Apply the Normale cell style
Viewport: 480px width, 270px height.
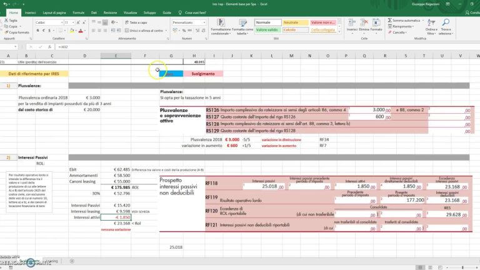click(x=268, y=22)
